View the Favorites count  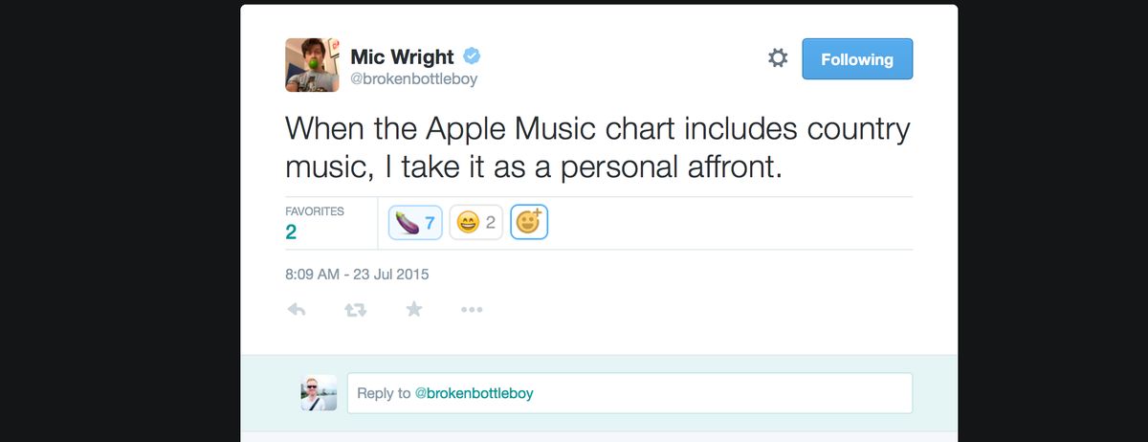coord(291,232)
